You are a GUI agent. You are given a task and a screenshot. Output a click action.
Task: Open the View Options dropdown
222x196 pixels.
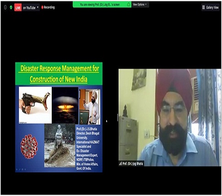pyautogui.click(x=140, y=5)
